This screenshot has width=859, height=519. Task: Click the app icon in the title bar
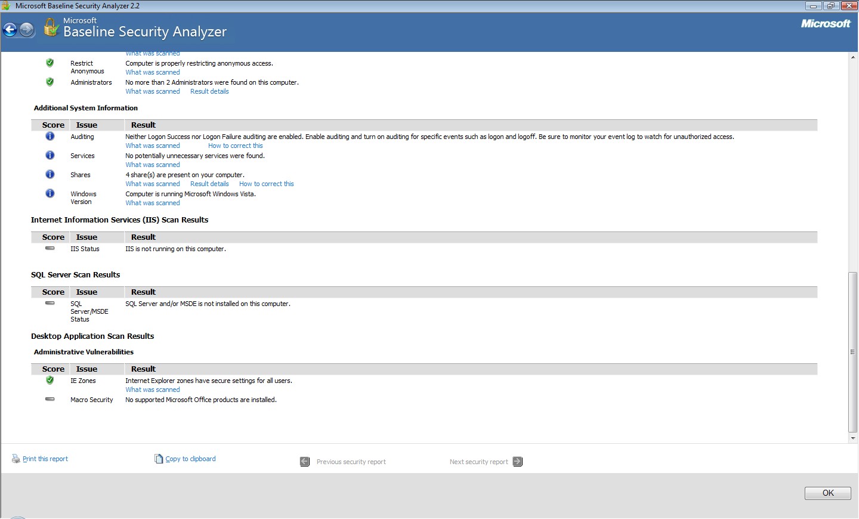pyautogui.click(x=6, y=5)
